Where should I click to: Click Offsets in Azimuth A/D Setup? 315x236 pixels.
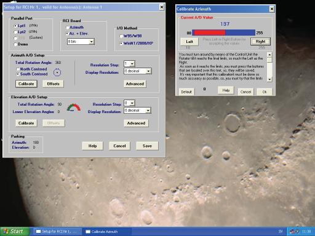[x=53, y=84]
